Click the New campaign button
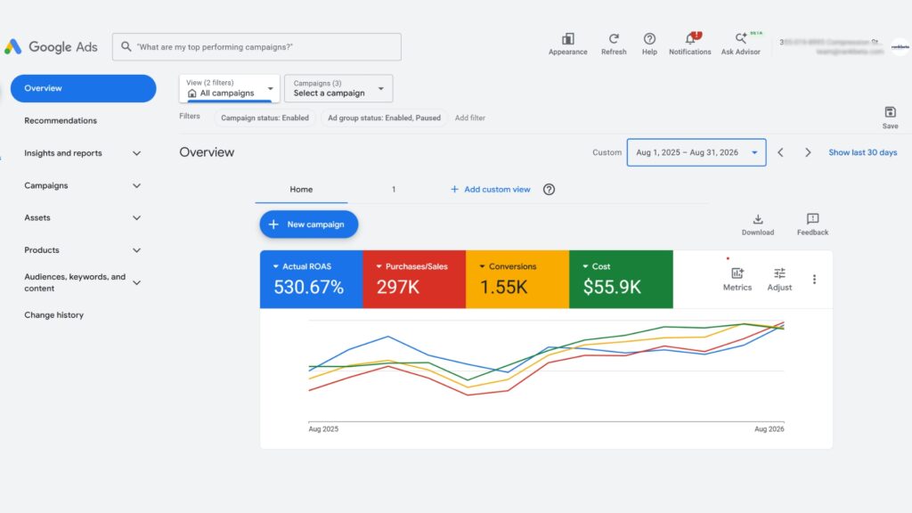Screen dimensions: 912x513 click(x=309, y=224)
